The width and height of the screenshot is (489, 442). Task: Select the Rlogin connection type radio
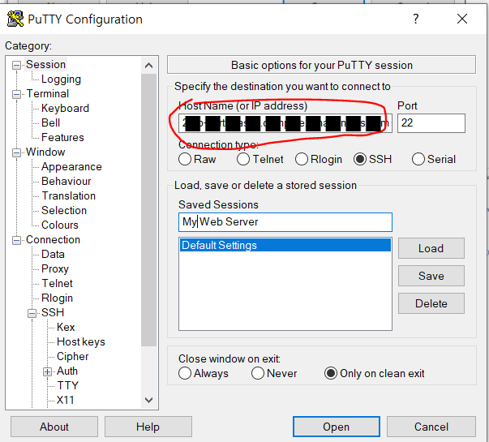301,159
